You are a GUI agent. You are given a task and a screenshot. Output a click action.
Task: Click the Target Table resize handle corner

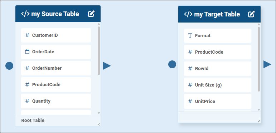click(x=259, y=121)
